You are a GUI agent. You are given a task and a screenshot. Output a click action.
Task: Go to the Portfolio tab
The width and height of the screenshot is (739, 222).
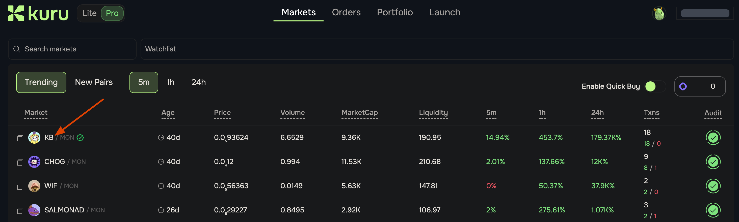click(395, 12)
